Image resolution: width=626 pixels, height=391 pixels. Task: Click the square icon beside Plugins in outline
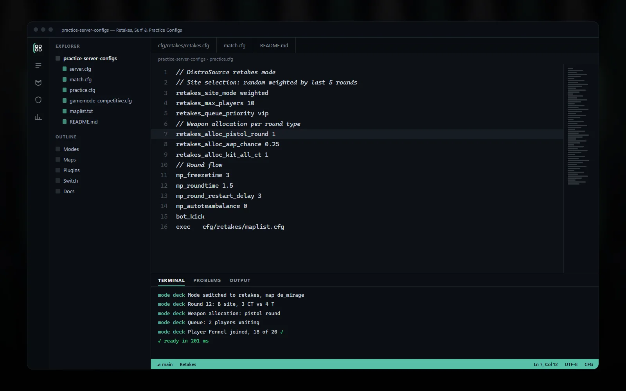[x=58, y=170]
